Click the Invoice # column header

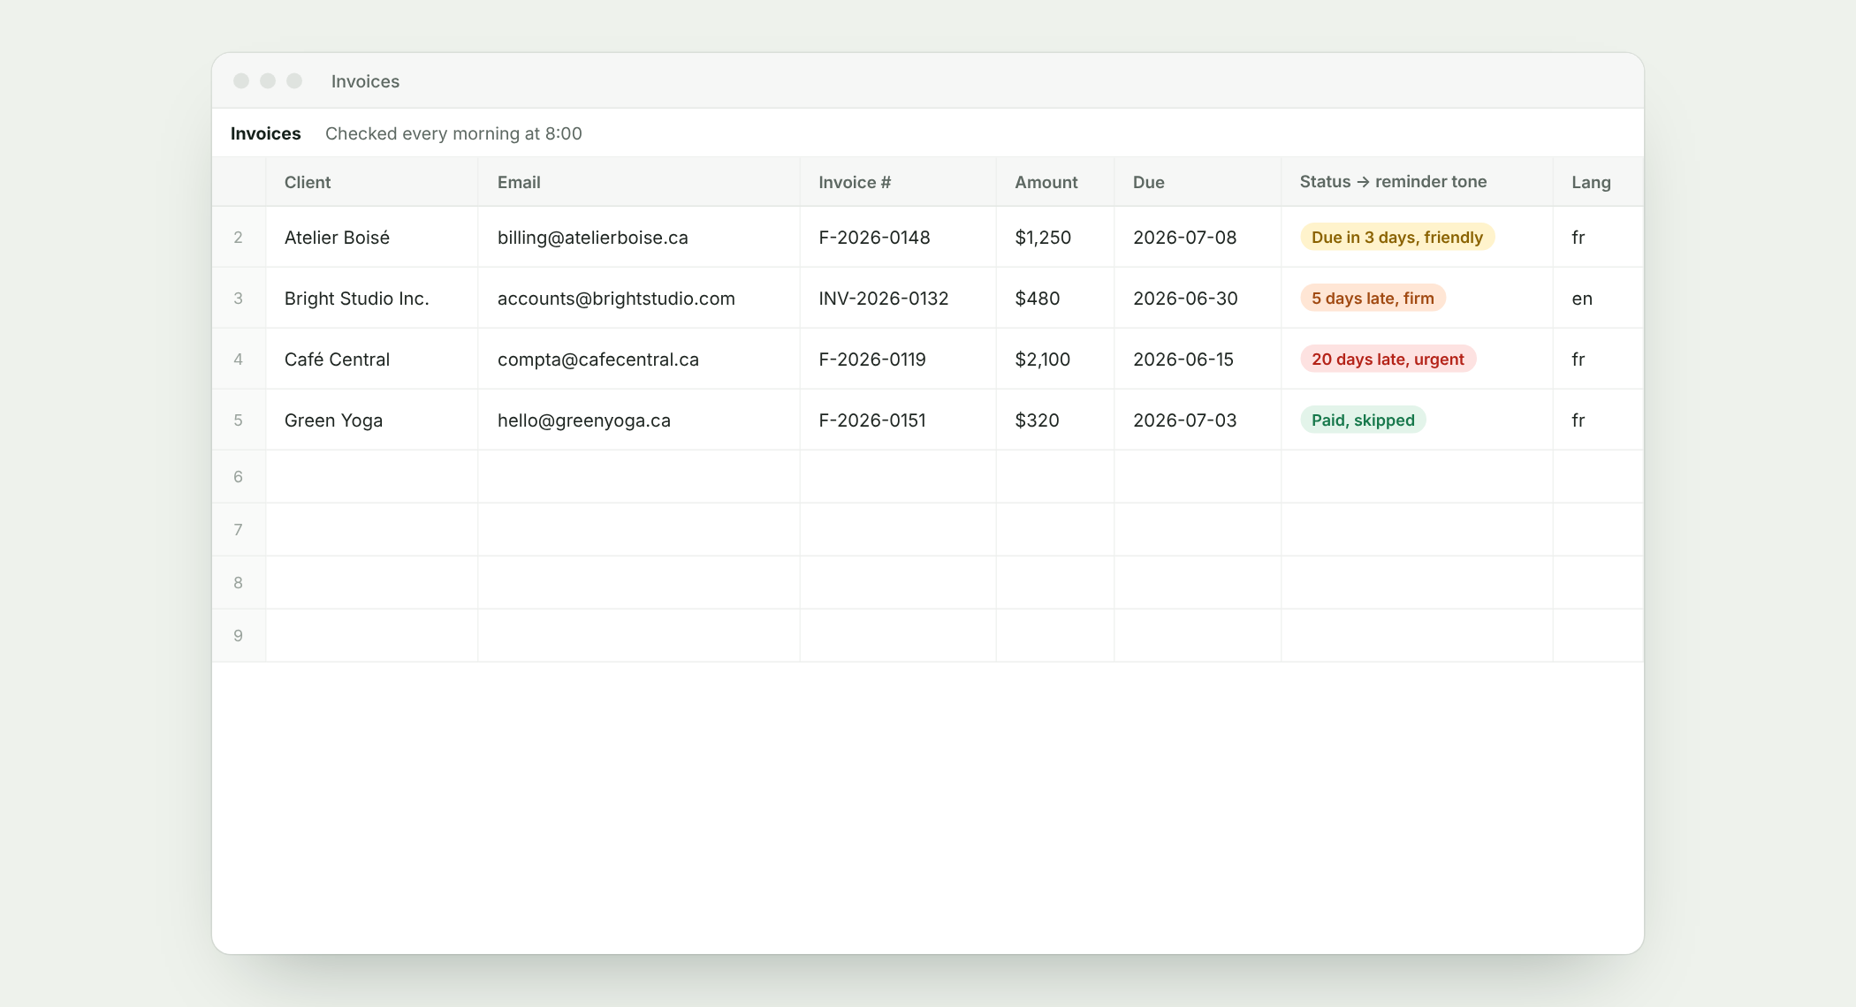(x=898, y=182)
